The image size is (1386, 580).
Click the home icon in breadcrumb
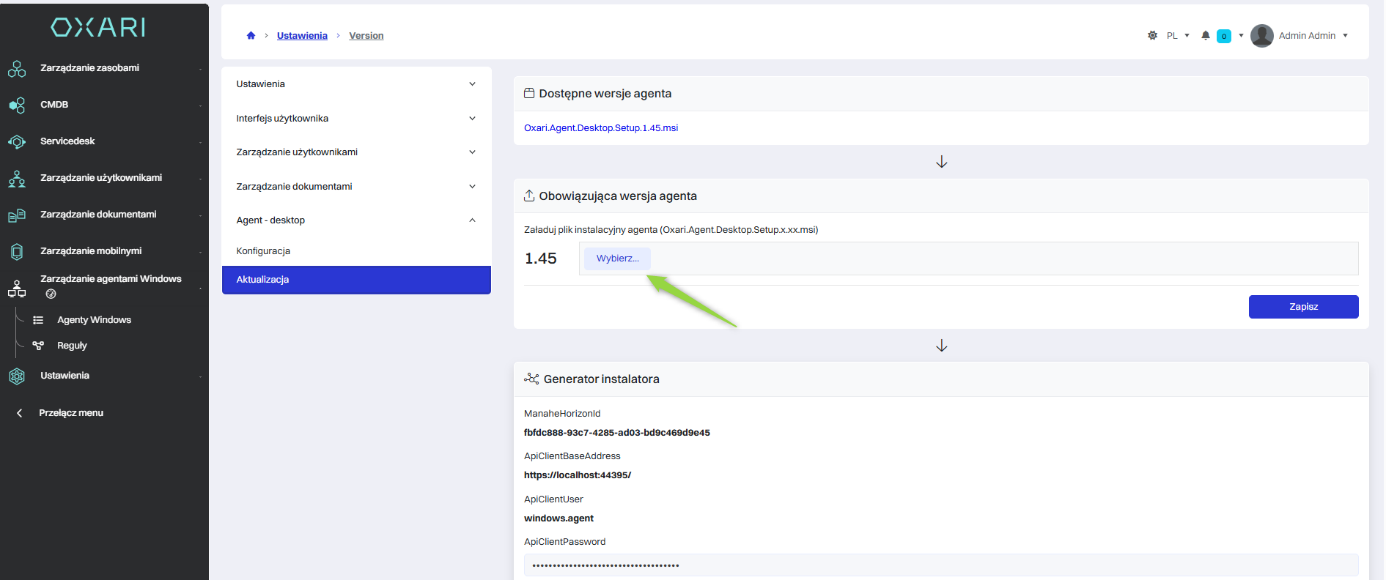[251, 35]
